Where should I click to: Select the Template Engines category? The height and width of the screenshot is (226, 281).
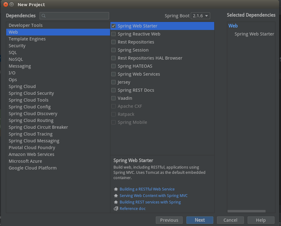[58, 39]
